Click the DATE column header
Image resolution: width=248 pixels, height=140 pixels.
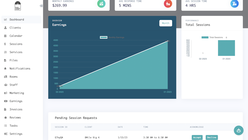click(120, 127)
